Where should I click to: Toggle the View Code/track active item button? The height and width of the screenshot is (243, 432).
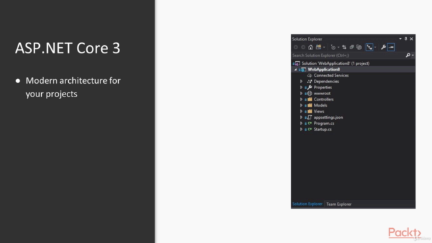click(x=369, y=47)
